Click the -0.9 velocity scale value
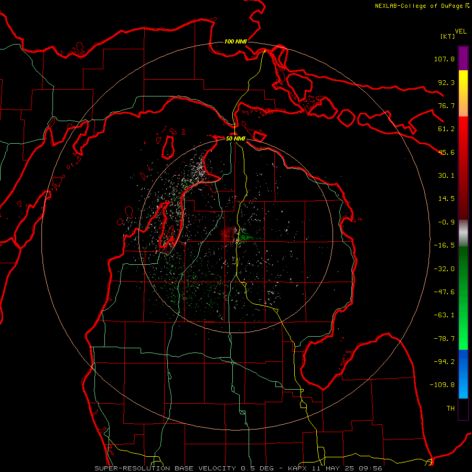The height and width of the screenshot is (472, 472). [446, 222]
